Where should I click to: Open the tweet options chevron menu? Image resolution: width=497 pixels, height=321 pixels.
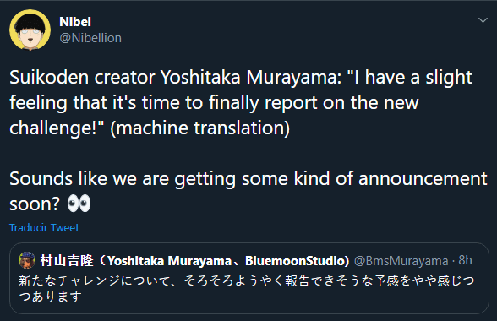(483, 20)
